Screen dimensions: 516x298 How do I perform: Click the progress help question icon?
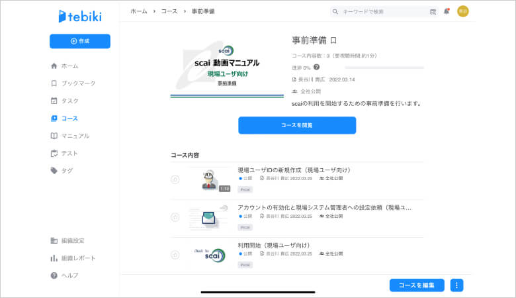316,67
